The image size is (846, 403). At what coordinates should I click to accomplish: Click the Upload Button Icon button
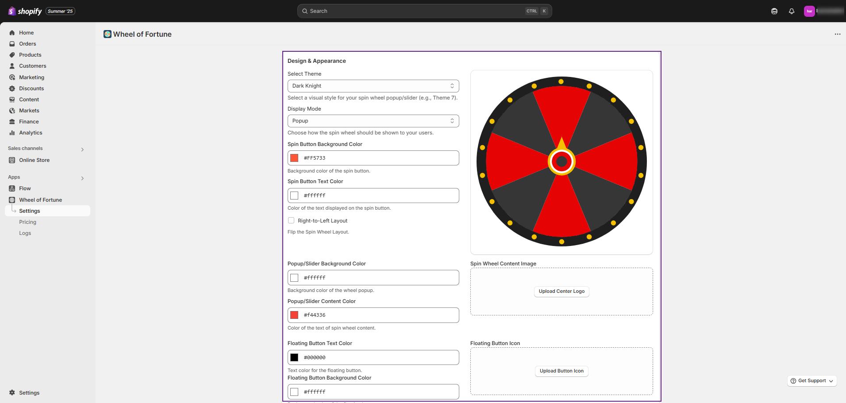tap(561, 371)
